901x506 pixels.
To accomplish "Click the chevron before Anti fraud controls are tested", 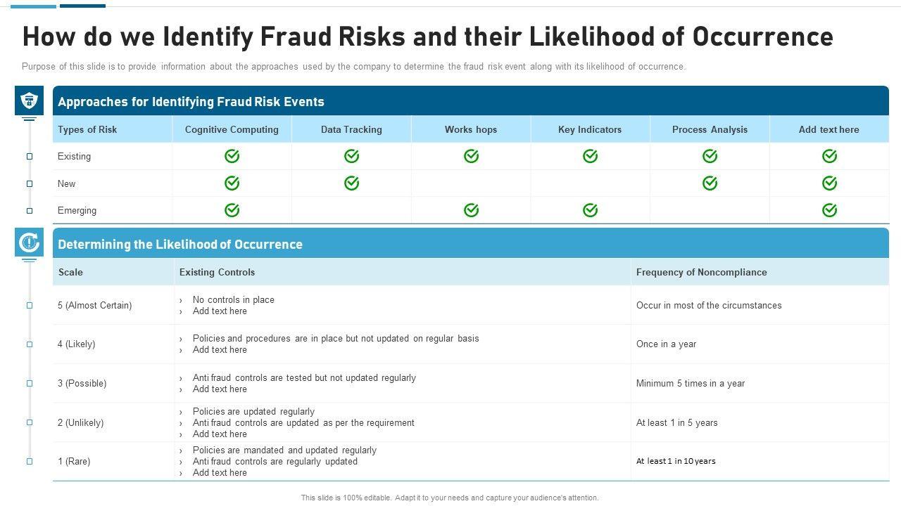I will pos(181,378).
